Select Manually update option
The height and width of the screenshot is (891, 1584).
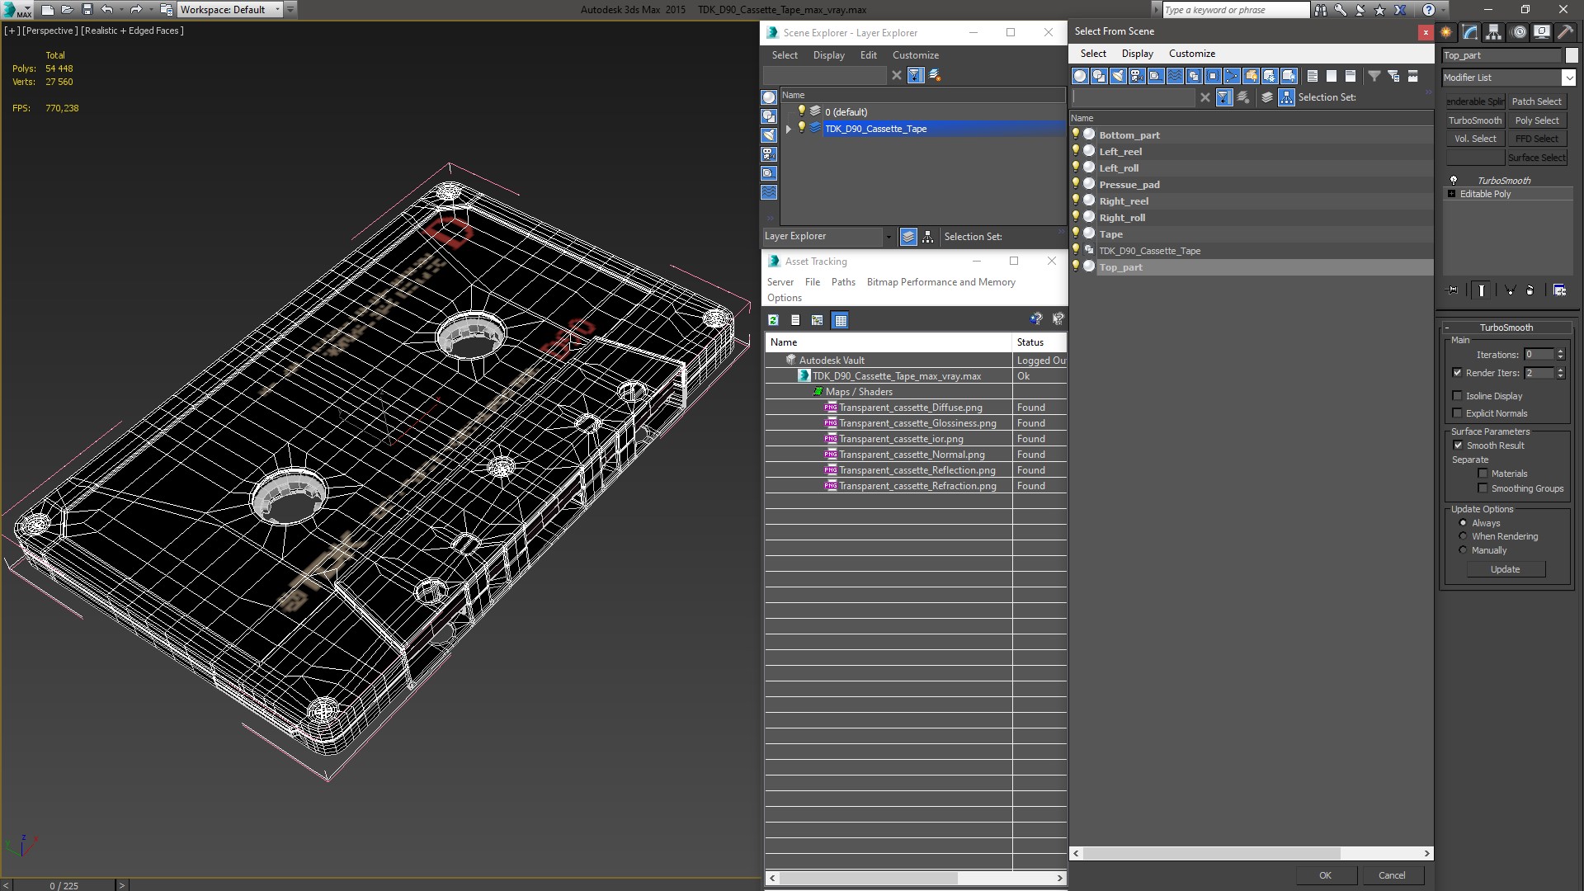[x=1463, y=550]
